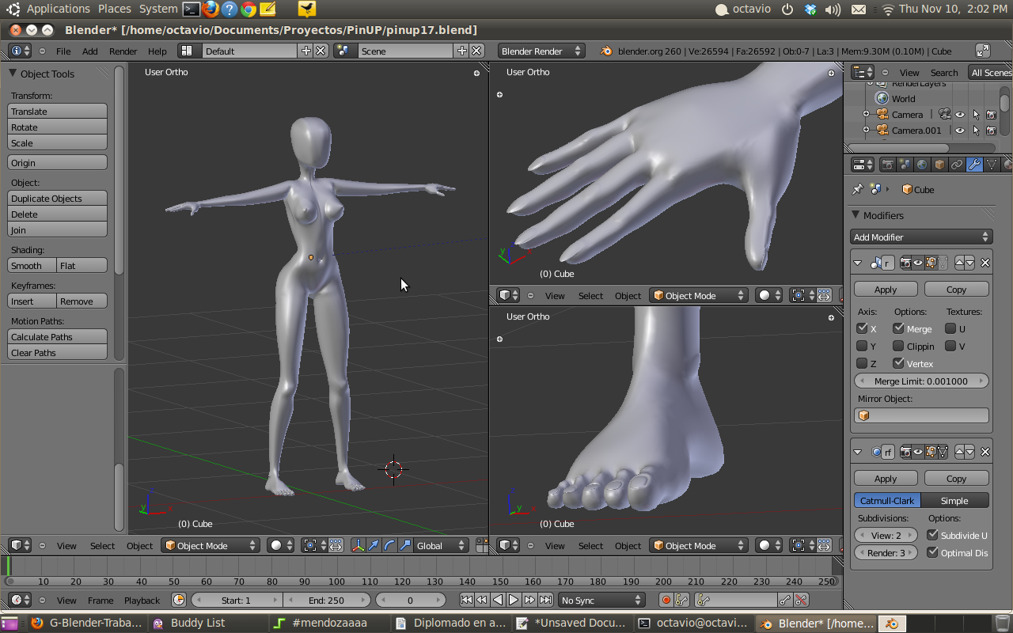Screen dimensions: 1013x633
Task: Enable the Y axis checkbox
Action: coord(862,346)
